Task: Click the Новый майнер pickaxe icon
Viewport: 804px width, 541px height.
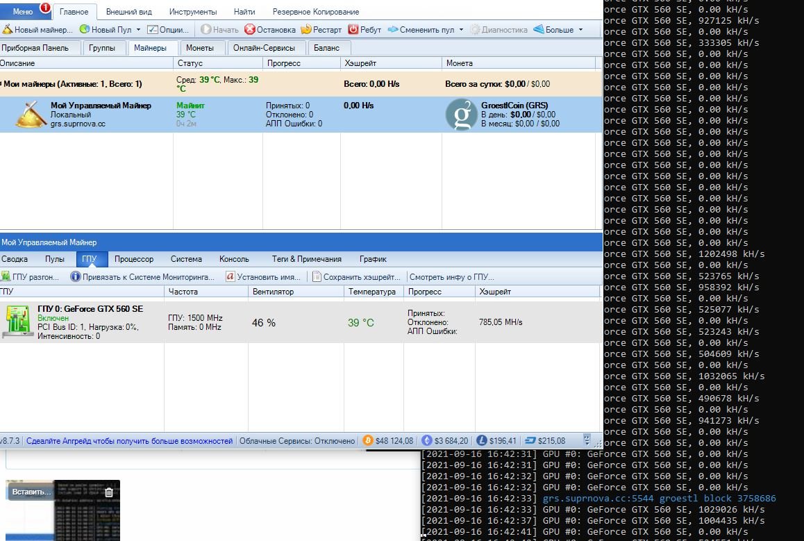Action: click(7, 30)
